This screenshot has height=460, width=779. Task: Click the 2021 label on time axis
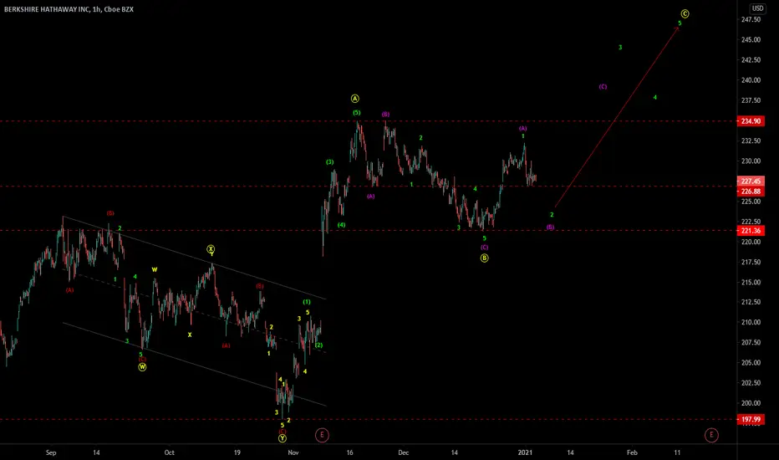click(525, 452)
